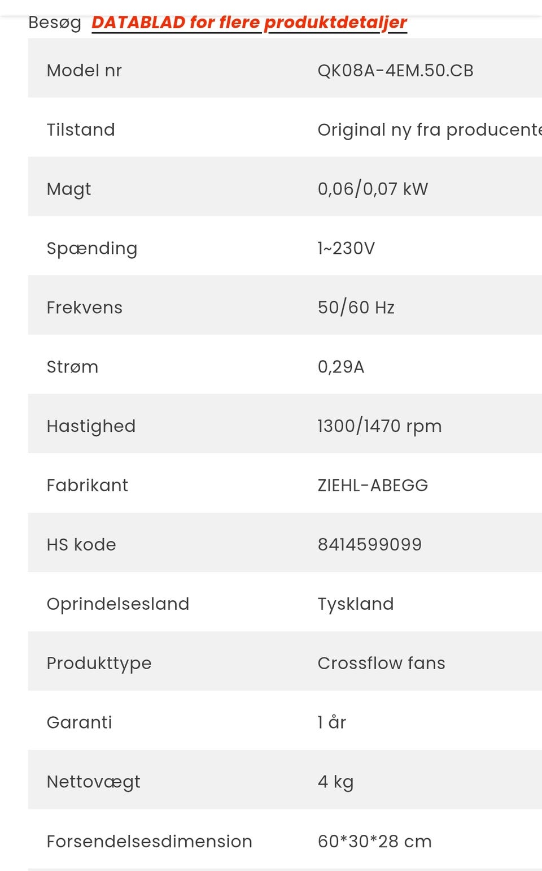Select the Tilstand row label

(x=81, y=130)
